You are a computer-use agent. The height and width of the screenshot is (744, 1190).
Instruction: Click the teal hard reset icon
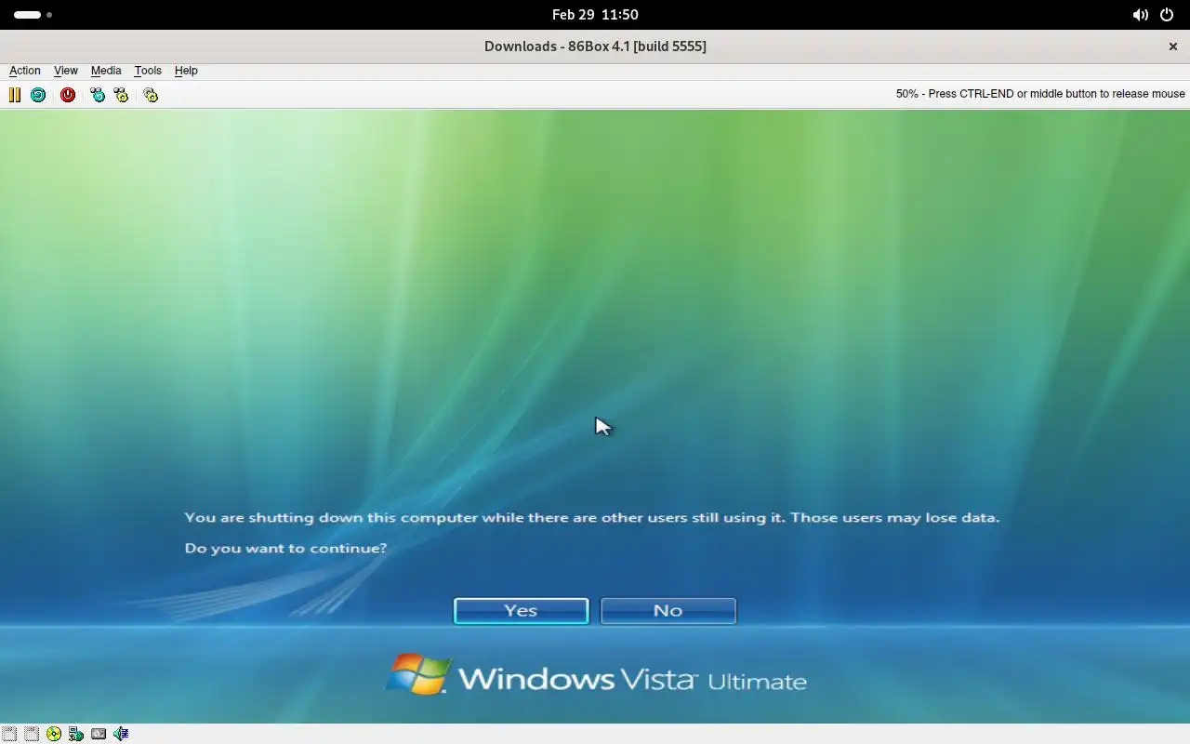[38, 95]
